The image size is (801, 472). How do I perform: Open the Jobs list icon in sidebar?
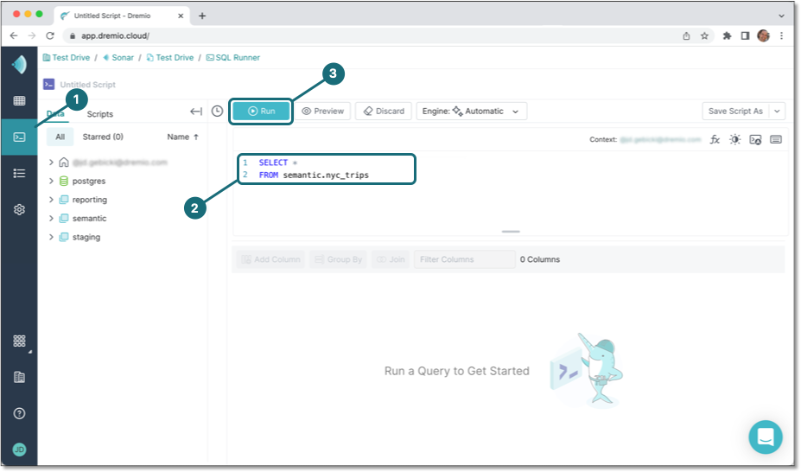(x=19, y=173)
